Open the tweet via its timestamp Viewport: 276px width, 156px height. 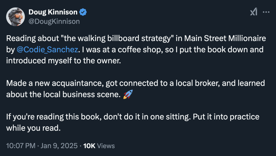(x=21, y=146)
